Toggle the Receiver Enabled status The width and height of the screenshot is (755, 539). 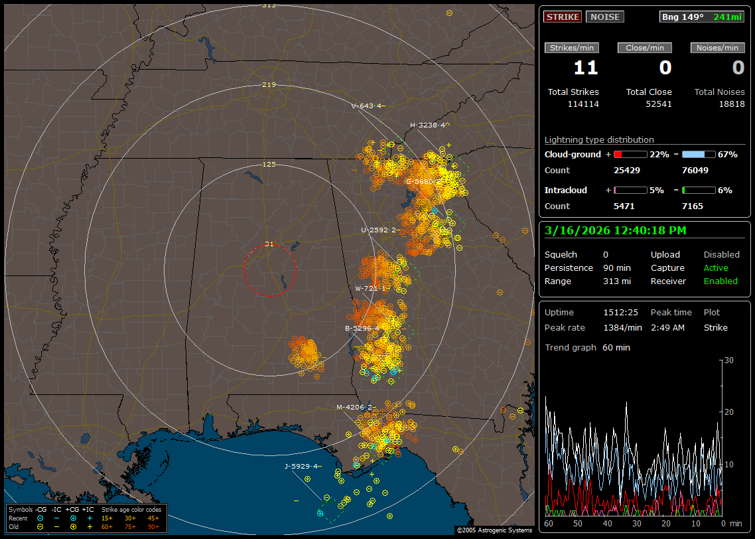coord(721,281)
